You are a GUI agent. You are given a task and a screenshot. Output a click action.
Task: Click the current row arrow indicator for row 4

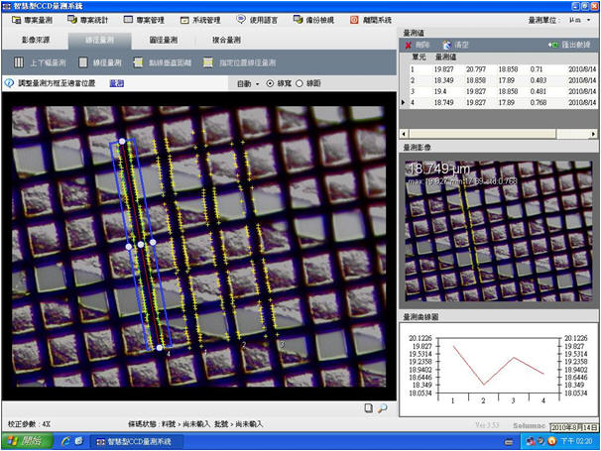click(404, 103)
